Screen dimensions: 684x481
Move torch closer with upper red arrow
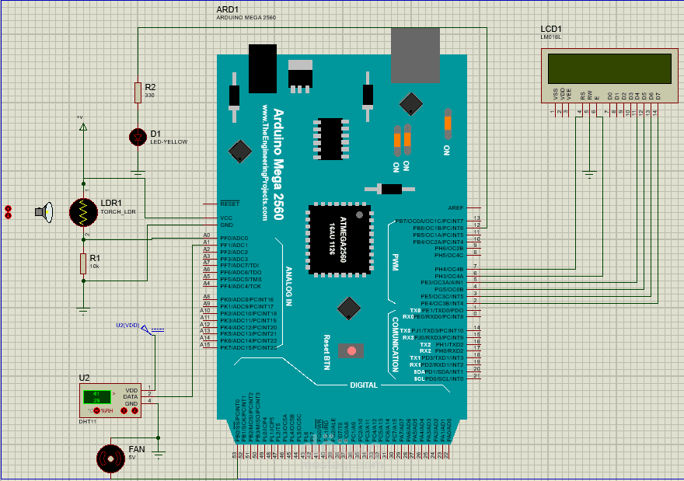click(8, 209)
